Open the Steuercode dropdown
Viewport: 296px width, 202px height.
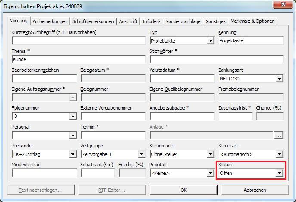(210, 154)
